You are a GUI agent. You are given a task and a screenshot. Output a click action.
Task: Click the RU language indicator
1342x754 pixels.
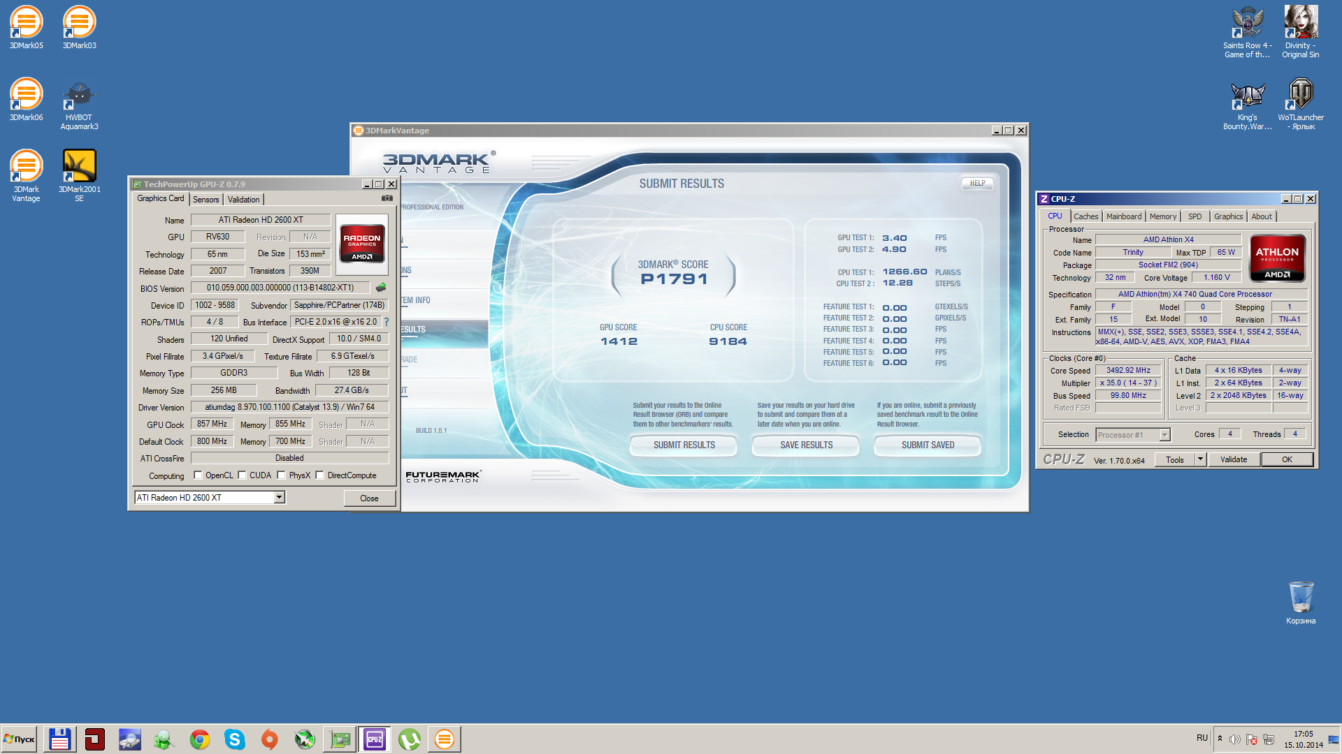pyautogui.click(x=1202, y=738)
